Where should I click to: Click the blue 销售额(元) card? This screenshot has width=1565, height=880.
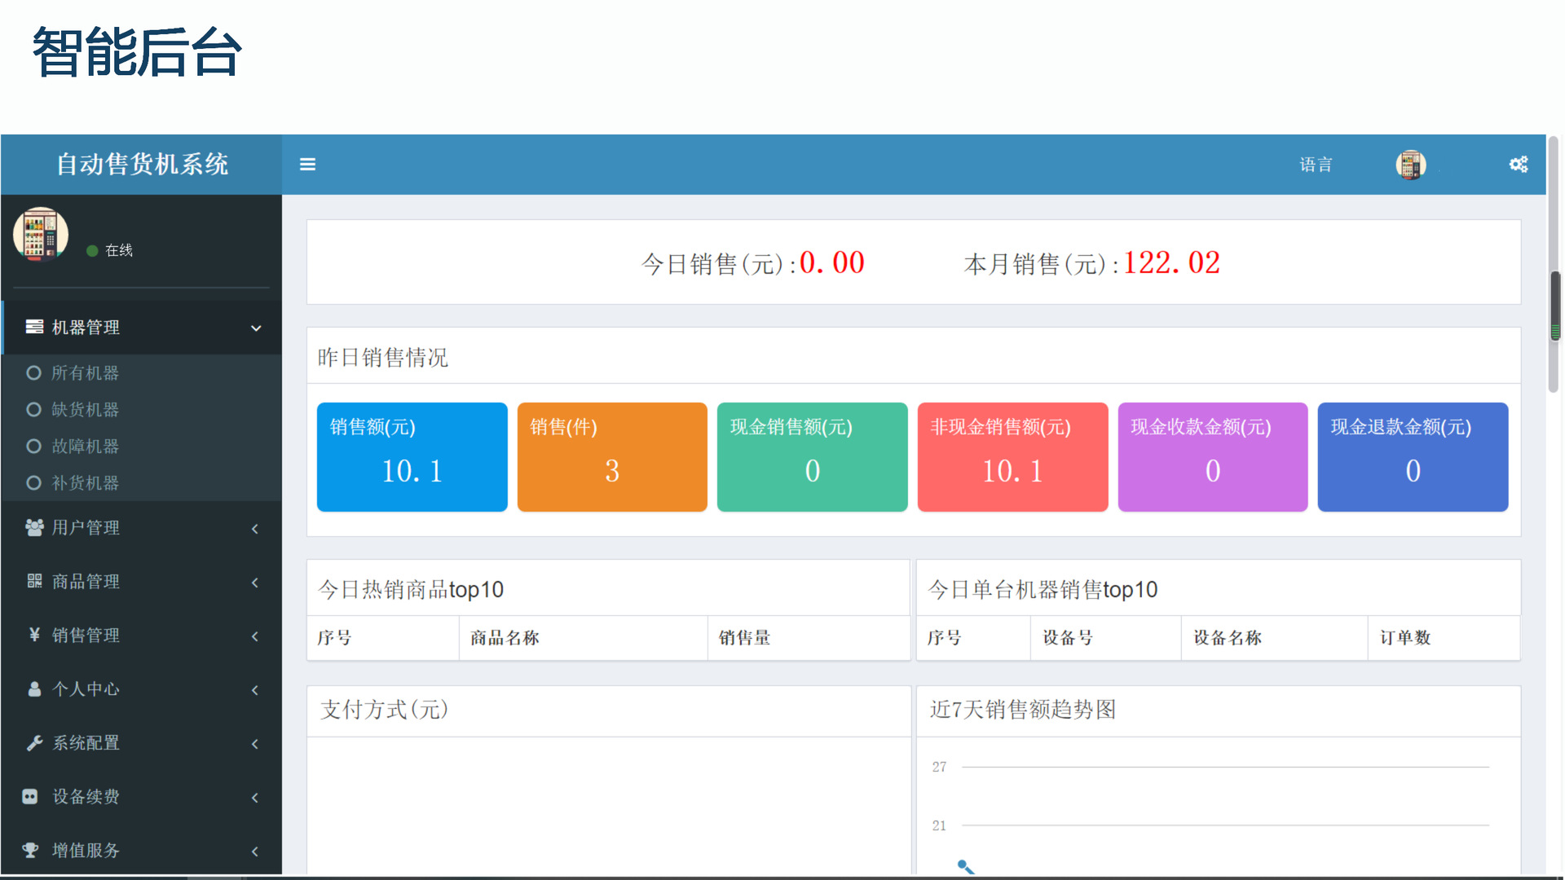[412, 456]
